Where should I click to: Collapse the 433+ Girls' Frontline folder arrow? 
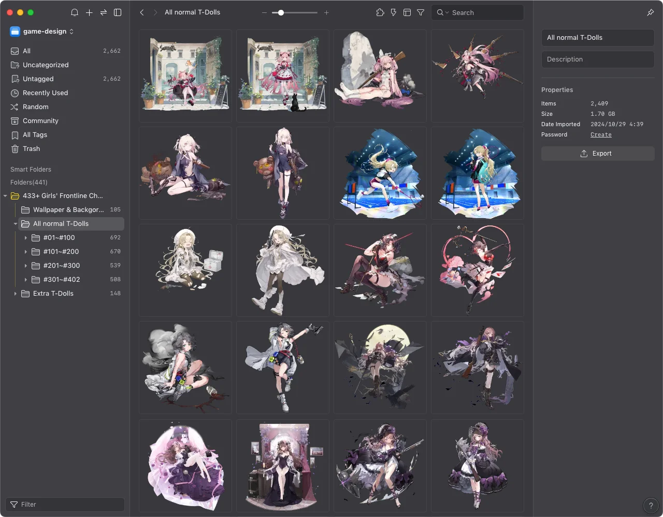click(5, 196)
